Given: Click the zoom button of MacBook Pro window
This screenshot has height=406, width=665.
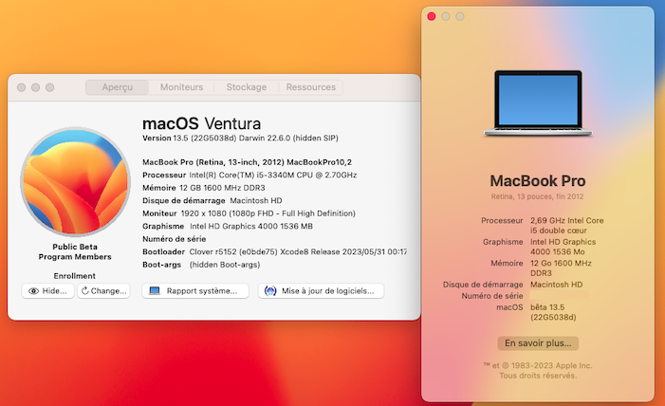Looking at the screenshot, I should point(460,16).
